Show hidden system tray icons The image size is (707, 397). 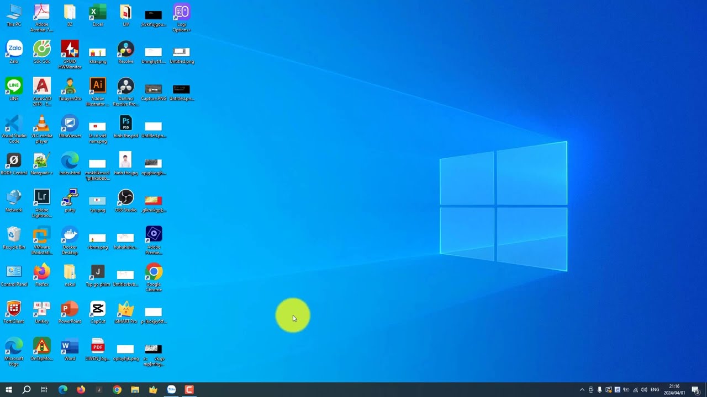coord(582,390)
